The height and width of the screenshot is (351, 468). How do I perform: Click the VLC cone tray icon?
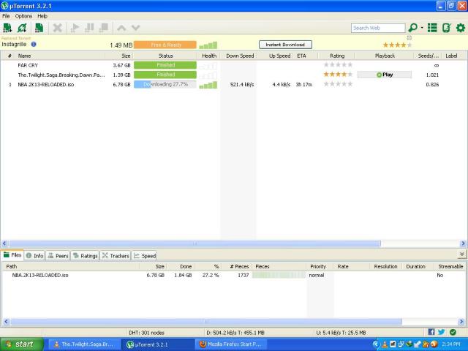[x=385, y=344]
